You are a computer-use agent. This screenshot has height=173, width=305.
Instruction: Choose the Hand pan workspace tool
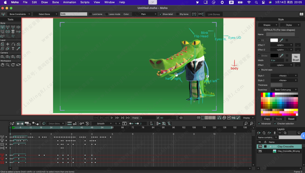3,65
